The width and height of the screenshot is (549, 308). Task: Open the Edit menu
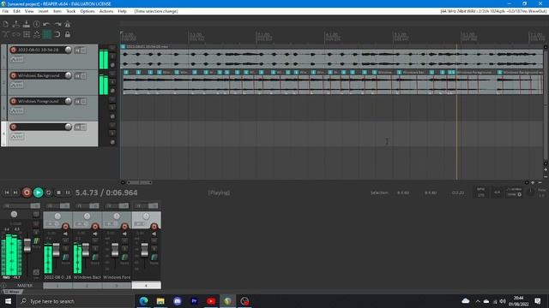(x=16, y=11)
